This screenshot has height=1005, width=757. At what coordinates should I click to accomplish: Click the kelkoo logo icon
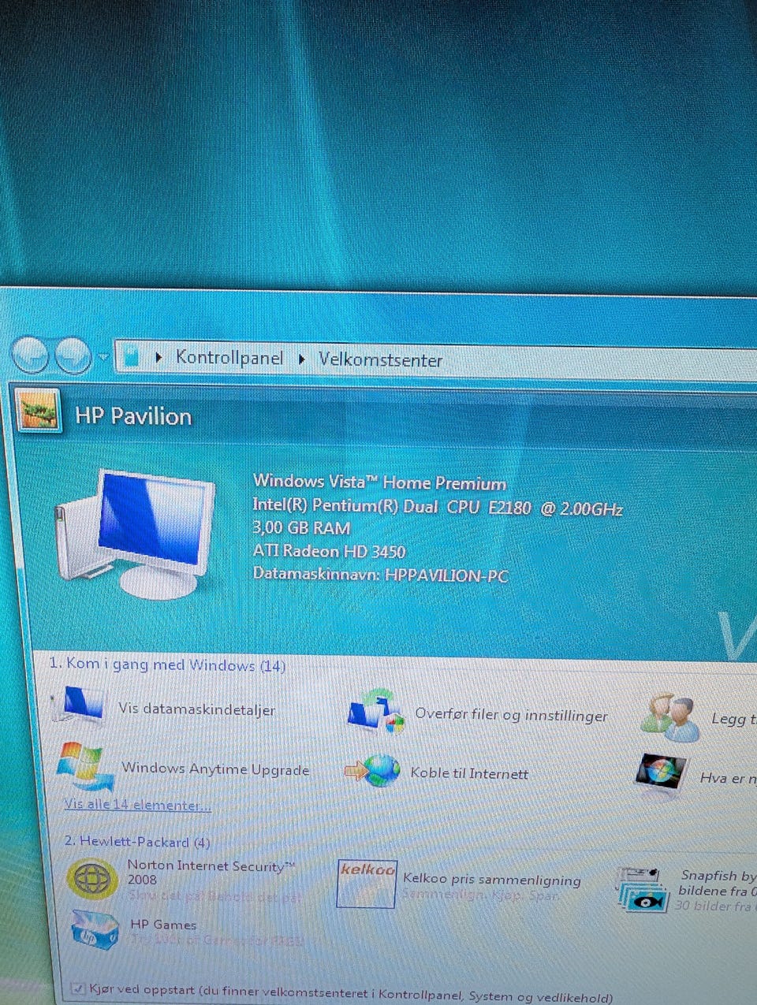pos(366,884)
